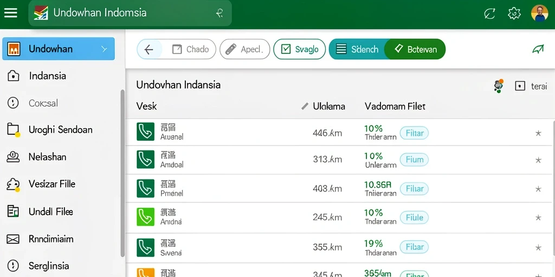This screenshot has height=277, width=555.
Task: Click the Vesizar Fille cloud icon
Action: coord(13,184)
